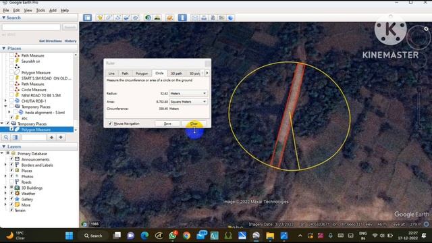Open Microsoft Edge from taskbar
The height and width of the screenshot is (243, 432).
(x=144, y=236)
